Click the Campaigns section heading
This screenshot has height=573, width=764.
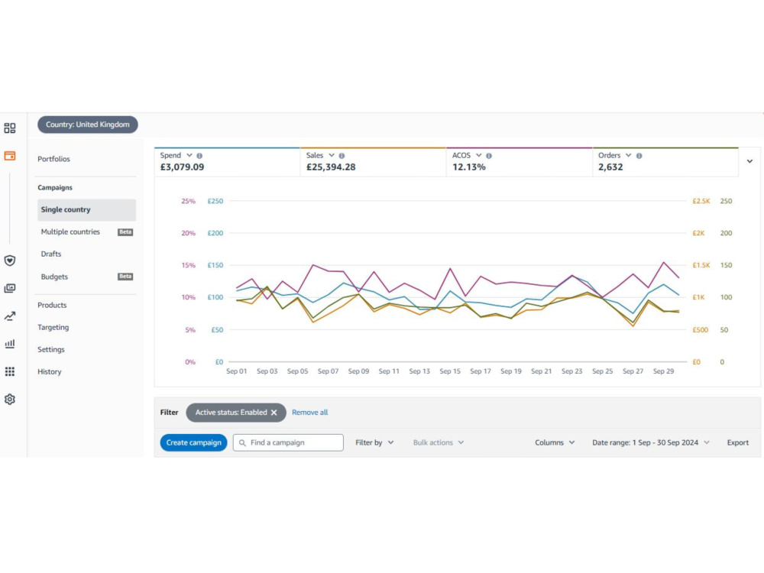click(x=54, y=188)
